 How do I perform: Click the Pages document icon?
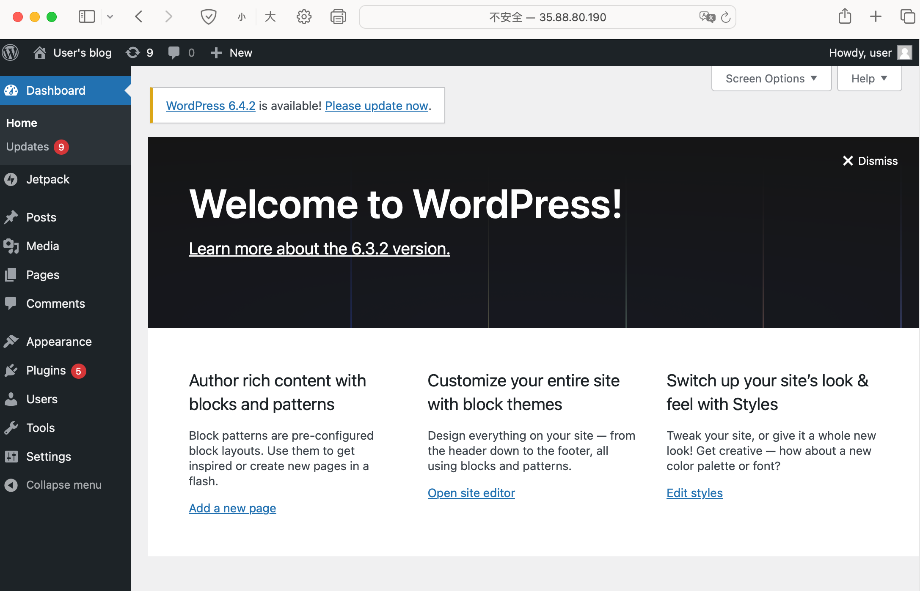click(11, 275)
